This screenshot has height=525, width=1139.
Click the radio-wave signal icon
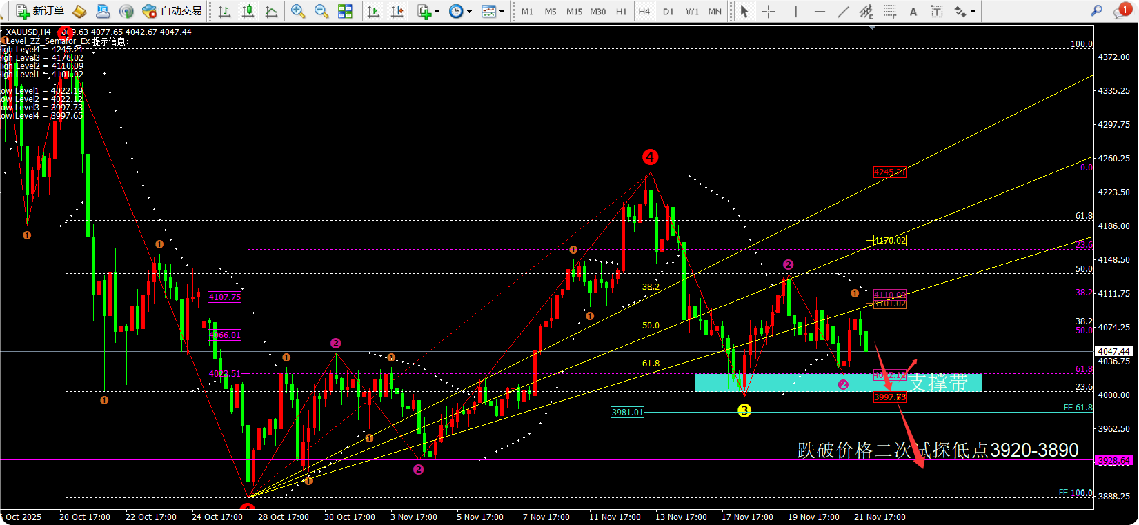(x=126, y=11)
